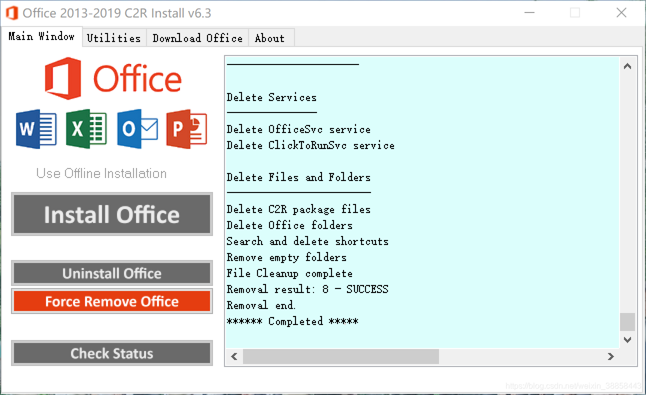Open the Utilities tab
Image resolution: width=646 pixels, height=395 pixels.
click(x=114, y=38)
